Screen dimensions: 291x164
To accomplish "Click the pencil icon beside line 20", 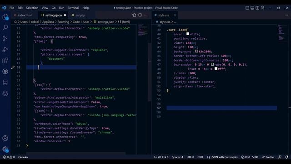I will (x=13, y=67).
